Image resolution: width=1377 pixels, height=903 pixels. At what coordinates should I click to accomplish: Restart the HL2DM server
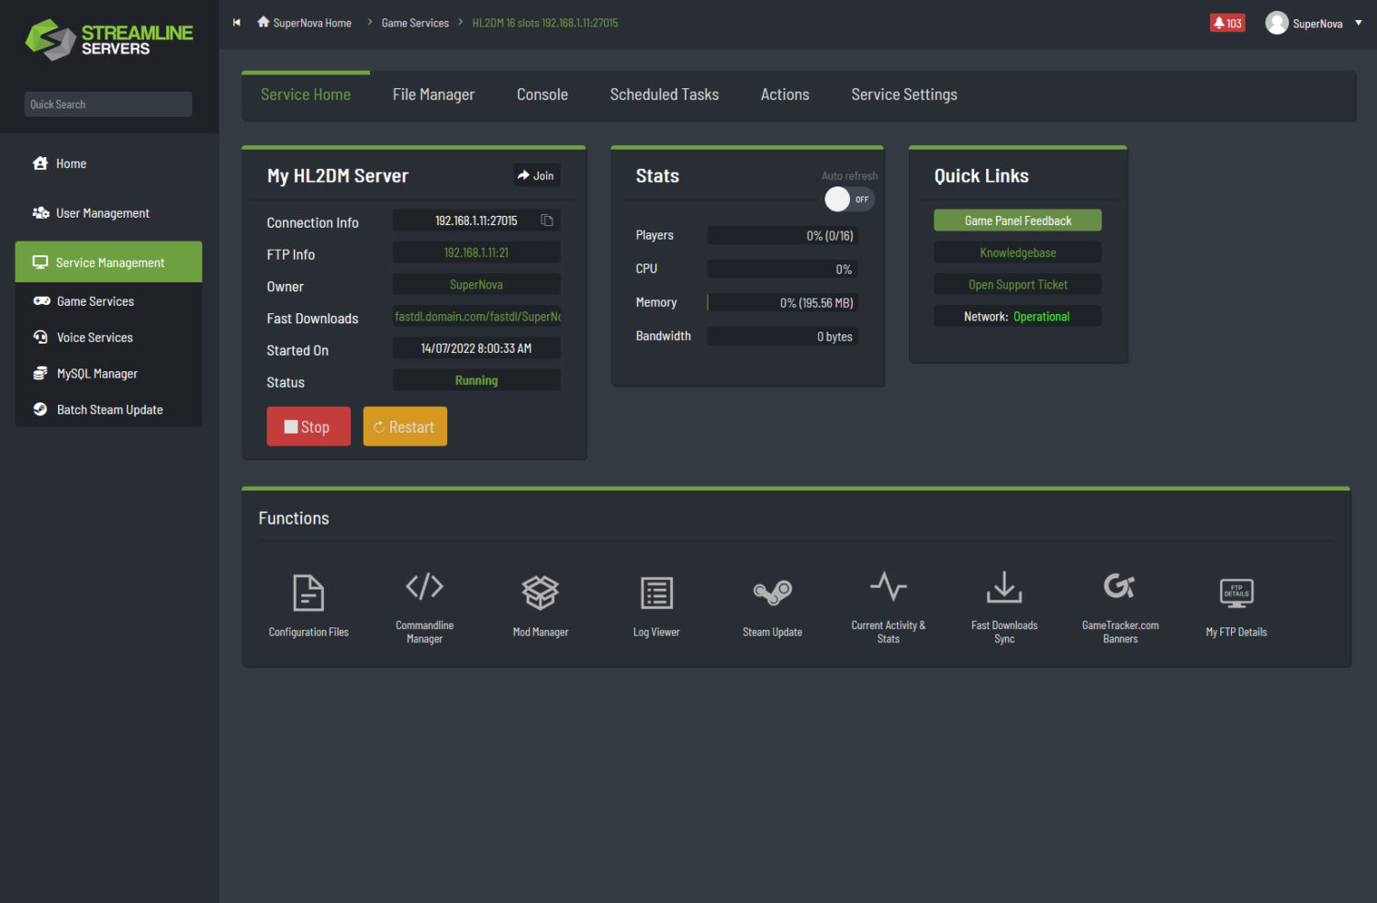click(x=405, y=426)
